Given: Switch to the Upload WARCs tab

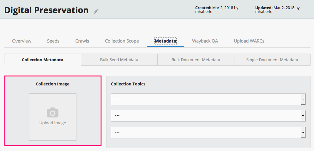Looking at the screenshot, I should (249, 41).
